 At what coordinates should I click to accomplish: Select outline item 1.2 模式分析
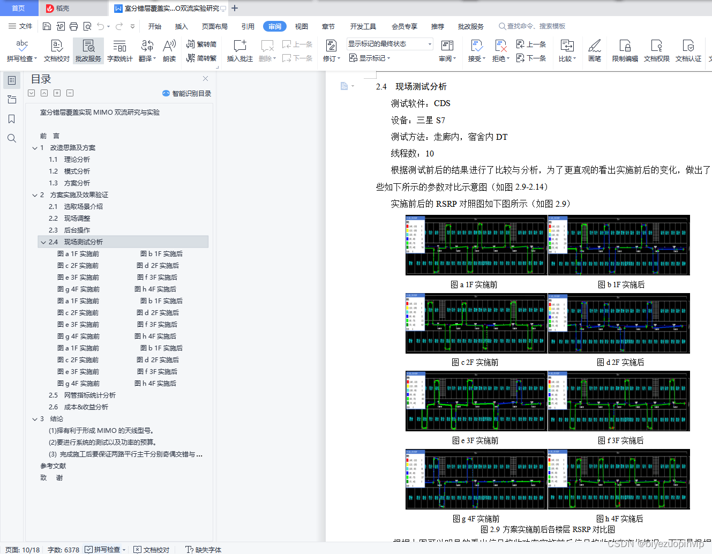pyautogui.click(x=69, y=171)
